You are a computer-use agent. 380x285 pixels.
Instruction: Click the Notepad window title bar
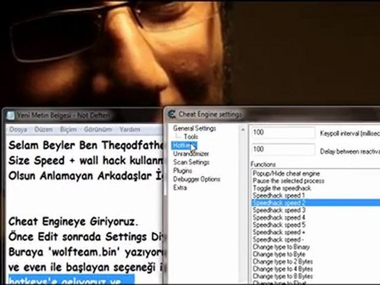[84, 116]
